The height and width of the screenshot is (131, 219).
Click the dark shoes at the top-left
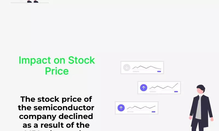click(x=33, y=1)
